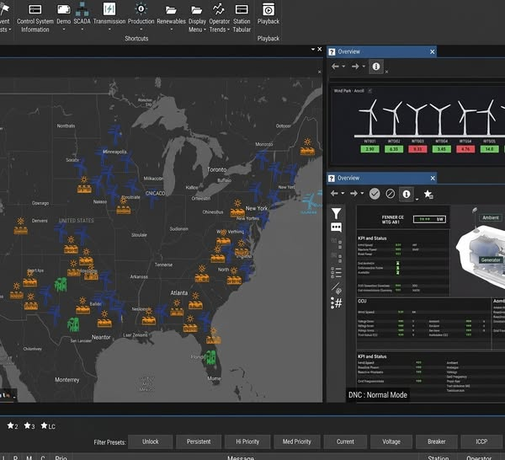Image resolution: width=505 pixels, height=460 pixels.
Task: Open the Renewables folder menu
Action: [x=171, y=18]
